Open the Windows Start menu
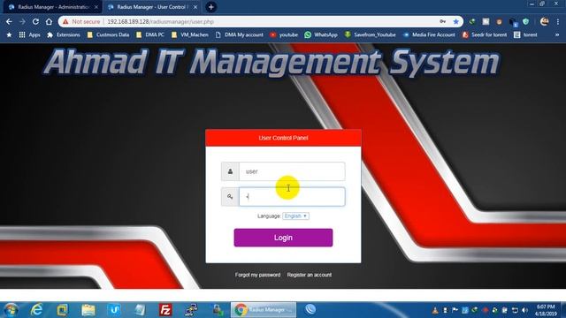Screen dimensions: 566x318 coord(11,310)
